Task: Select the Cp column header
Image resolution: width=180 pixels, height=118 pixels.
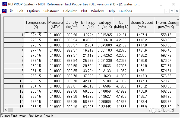Action: coord(121,25)
